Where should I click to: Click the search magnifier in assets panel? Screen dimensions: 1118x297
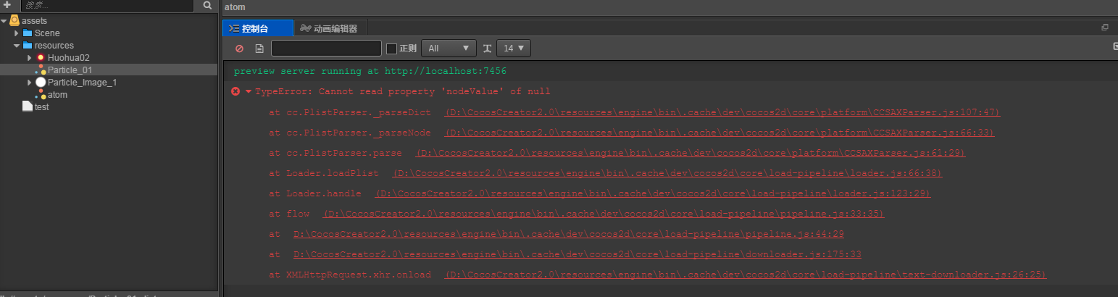click(x=207, y=5)
